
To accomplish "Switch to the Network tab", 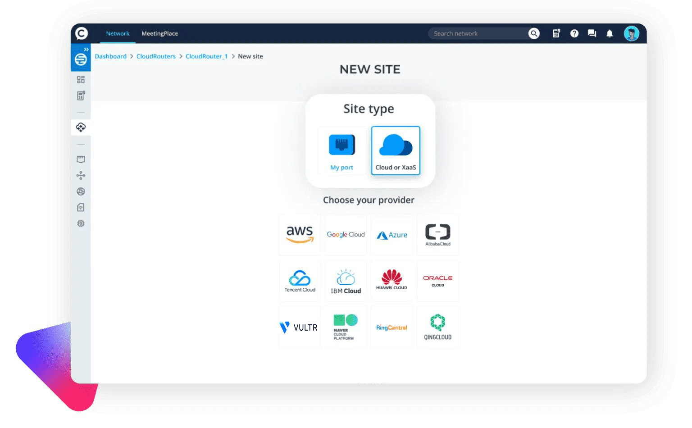I will coord(118,34).
